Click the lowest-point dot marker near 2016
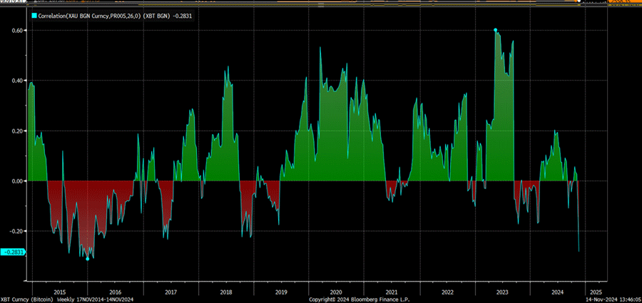Screen dimensions: 642x303 pyautogui.click(x=87, y=259)
